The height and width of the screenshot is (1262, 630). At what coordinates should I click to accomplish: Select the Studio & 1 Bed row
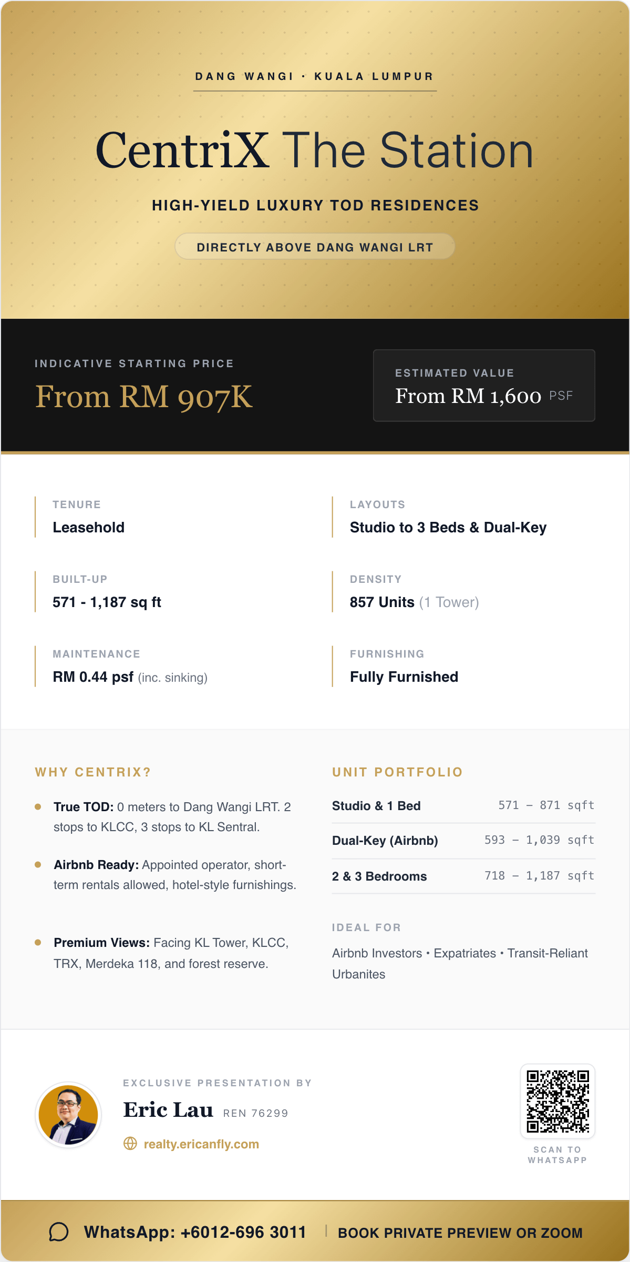coord(463,805)
